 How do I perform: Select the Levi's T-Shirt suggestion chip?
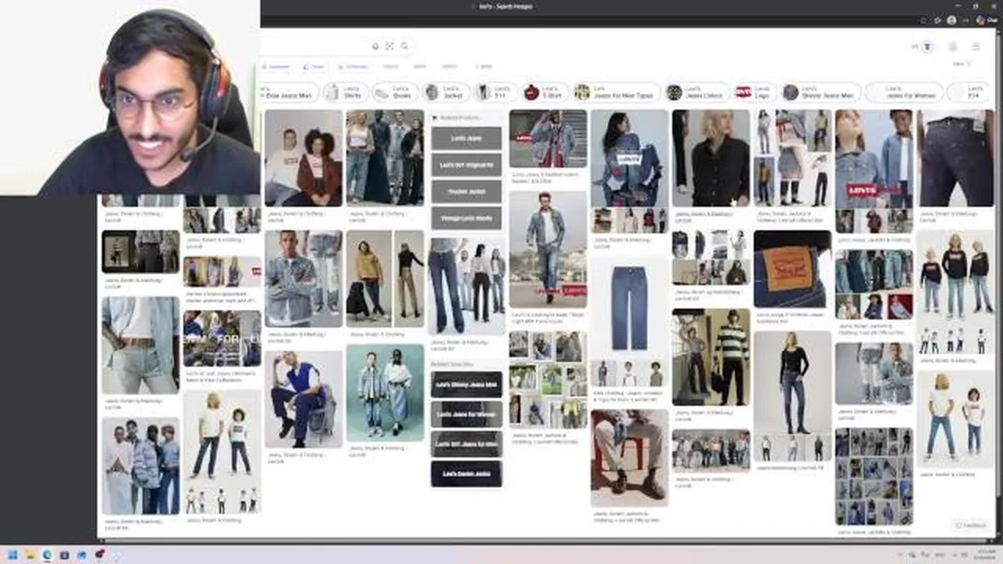(545, 92)
